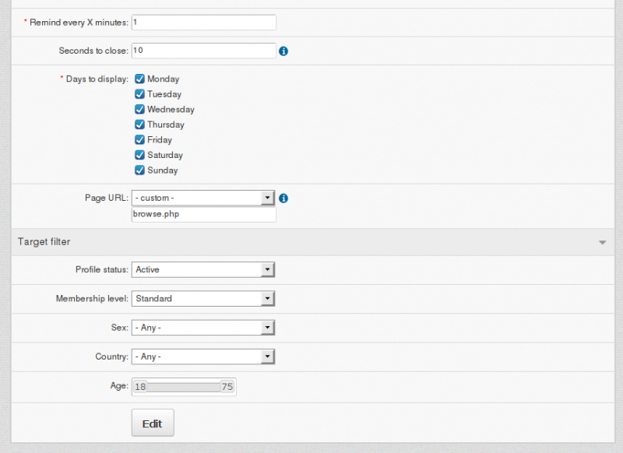
Task: Click the Age slider's minimum handle at 18
Action: [x=140, y=387]
